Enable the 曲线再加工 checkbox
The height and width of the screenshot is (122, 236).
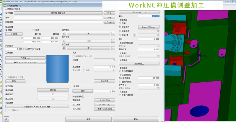click(120, 82)
